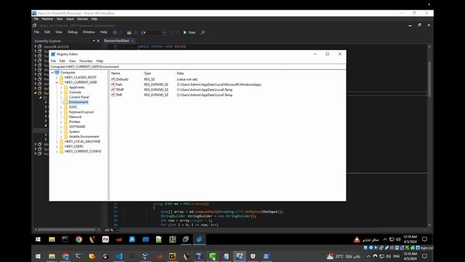The image size is (465, 262).
Task: Collapse the HKEY_CURRENT_USER hive
Action: [x=57, y=82]
